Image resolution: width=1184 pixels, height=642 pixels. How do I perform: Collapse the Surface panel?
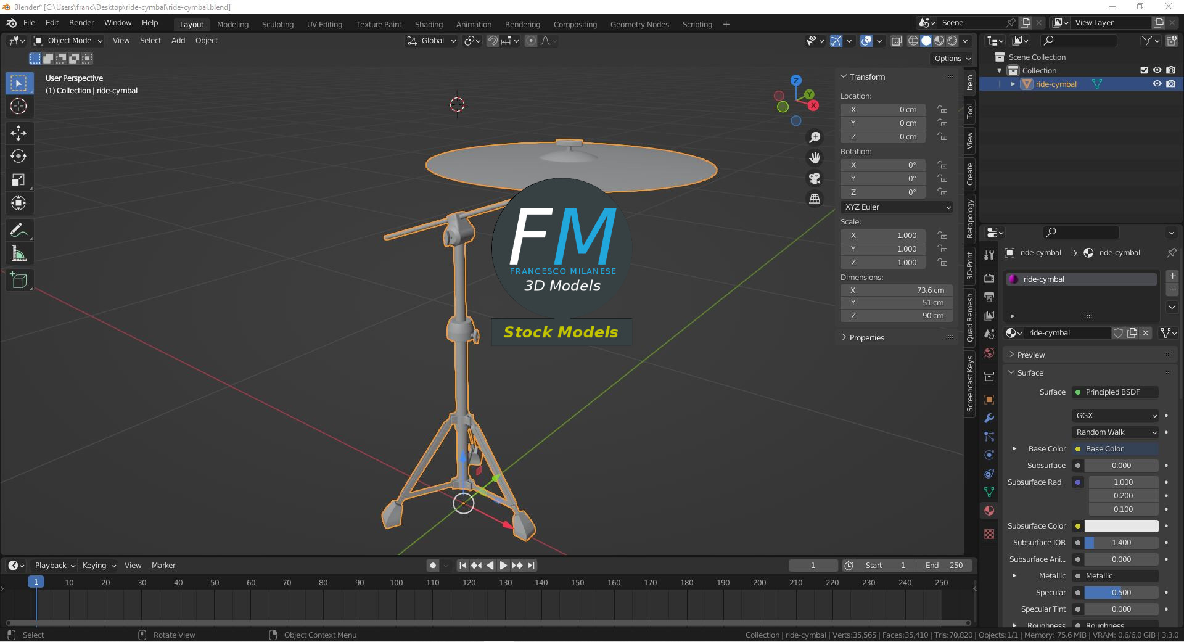click(x=1030, y=373)
